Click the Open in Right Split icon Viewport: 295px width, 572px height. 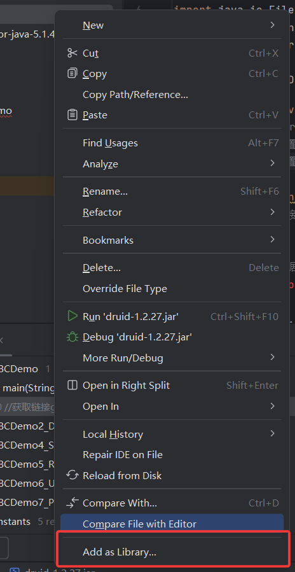coord(72,385)
